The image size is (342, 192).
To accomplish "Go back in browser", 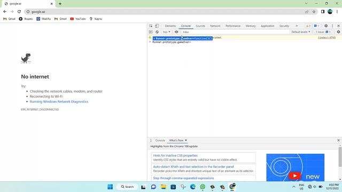I will (5, 12).
